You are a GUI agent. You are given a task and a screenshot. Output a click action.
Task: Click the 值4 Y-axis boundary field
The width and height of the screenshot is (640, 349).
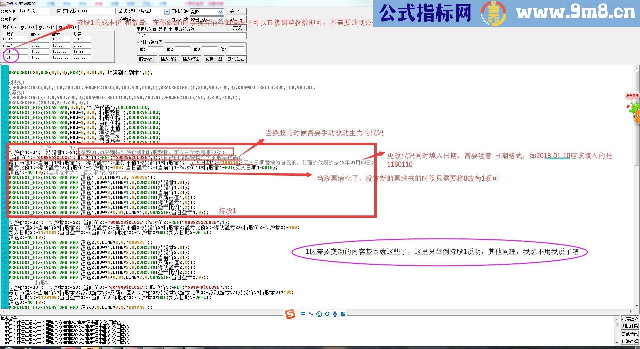(x=236, y=49)
